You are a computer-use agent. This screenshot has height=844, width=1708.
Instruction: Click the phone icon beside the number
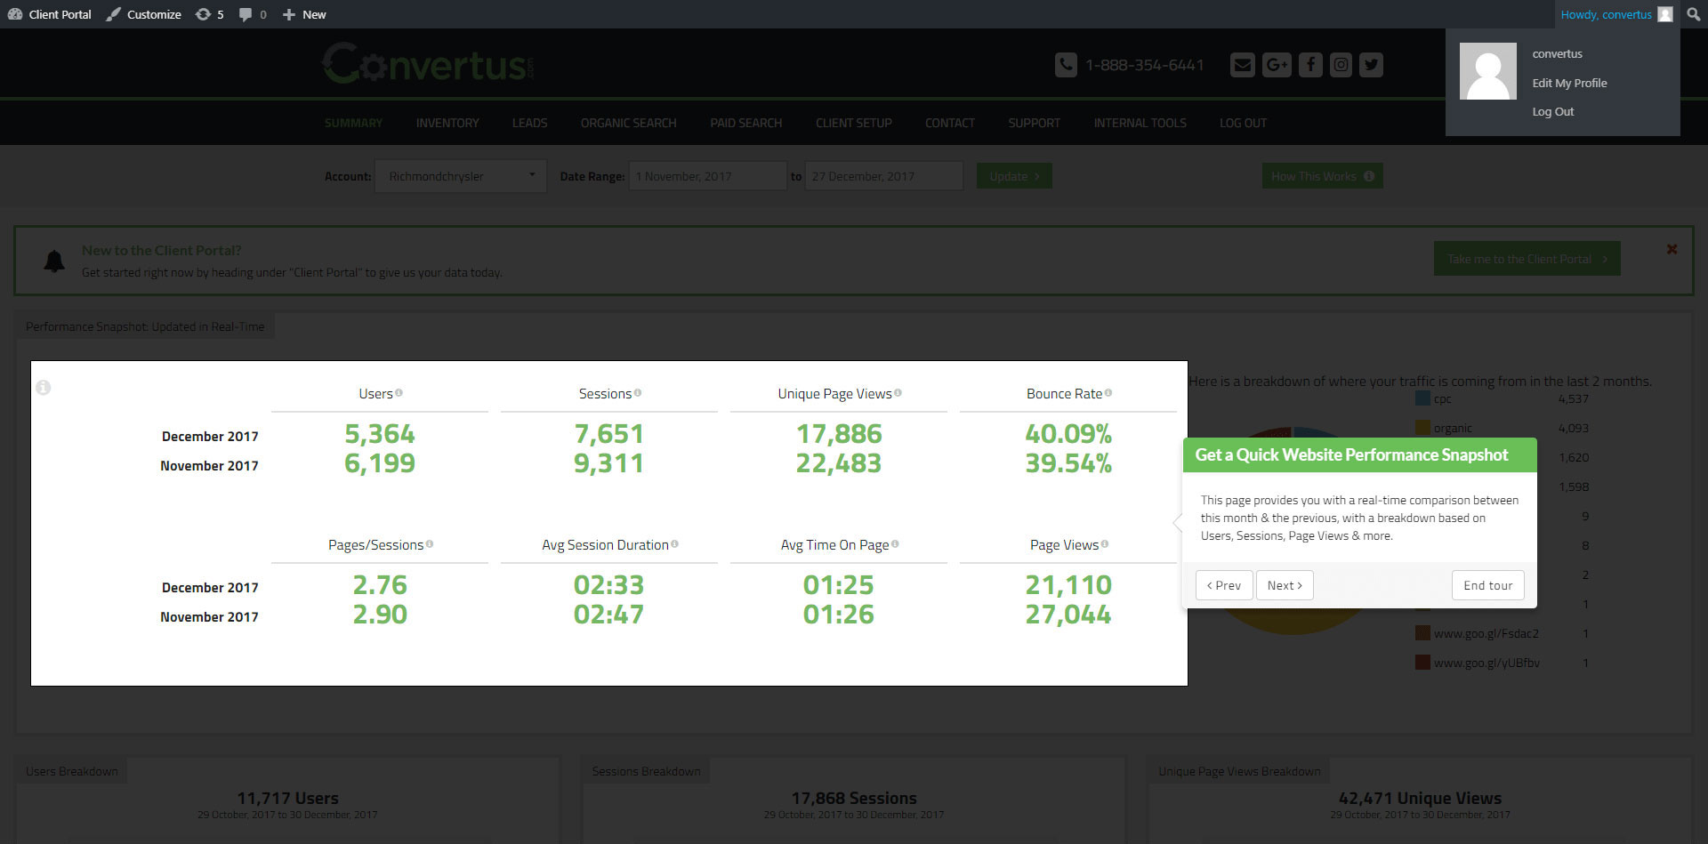pos(1066,65)
